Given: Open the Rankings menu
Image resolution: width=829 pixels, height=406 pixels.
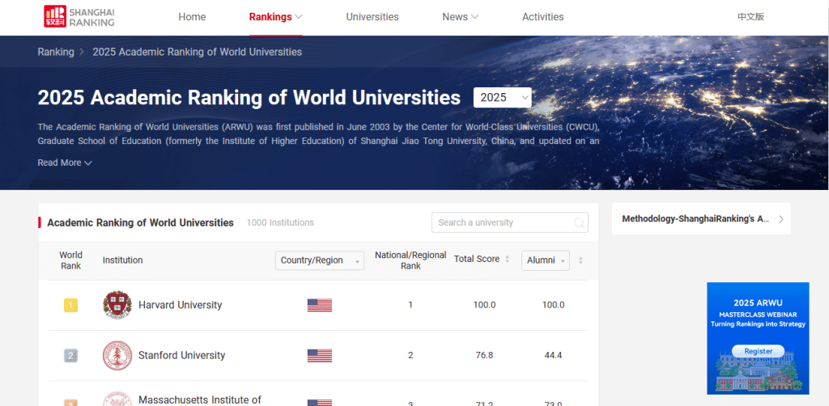Looking at the screenshot, I should click(x=275, y=17).
